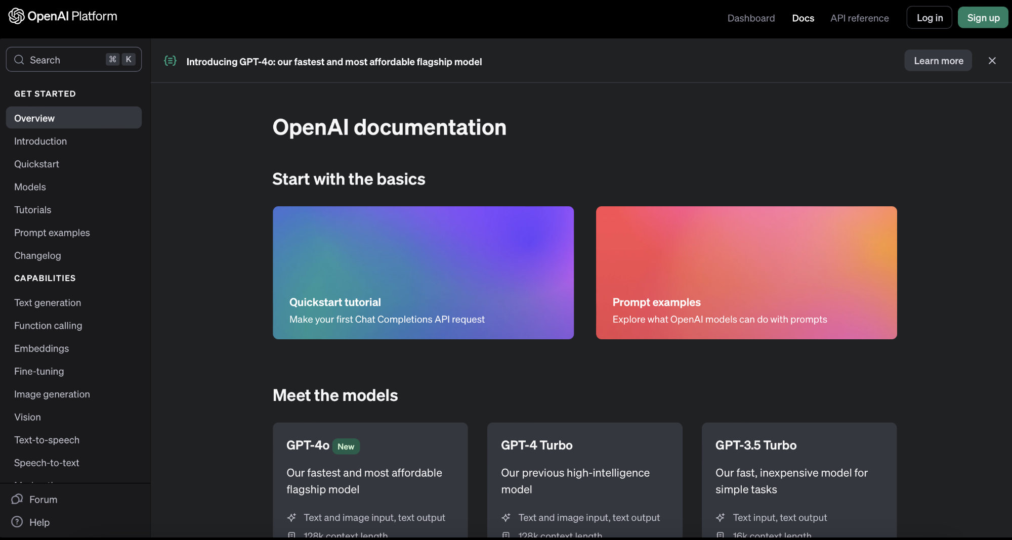Open the Prompt examples gradient card
Screen dimensions: 1012x540
point(746,273)
